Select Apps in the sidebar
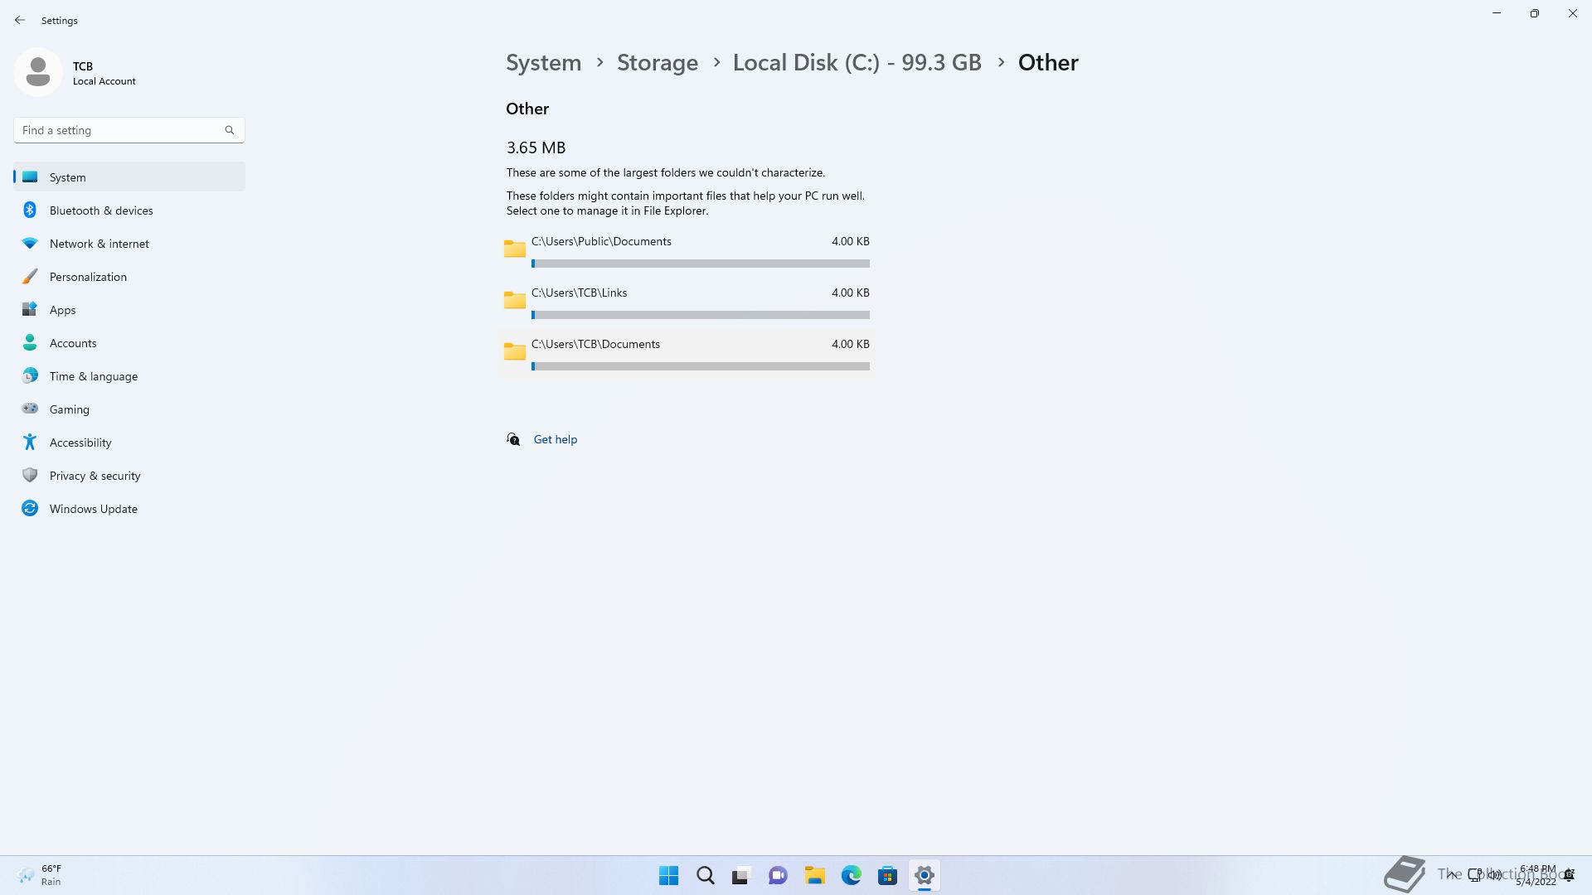Image resolution: width=1592 pixels, height=895 pixels. [129, 310]
